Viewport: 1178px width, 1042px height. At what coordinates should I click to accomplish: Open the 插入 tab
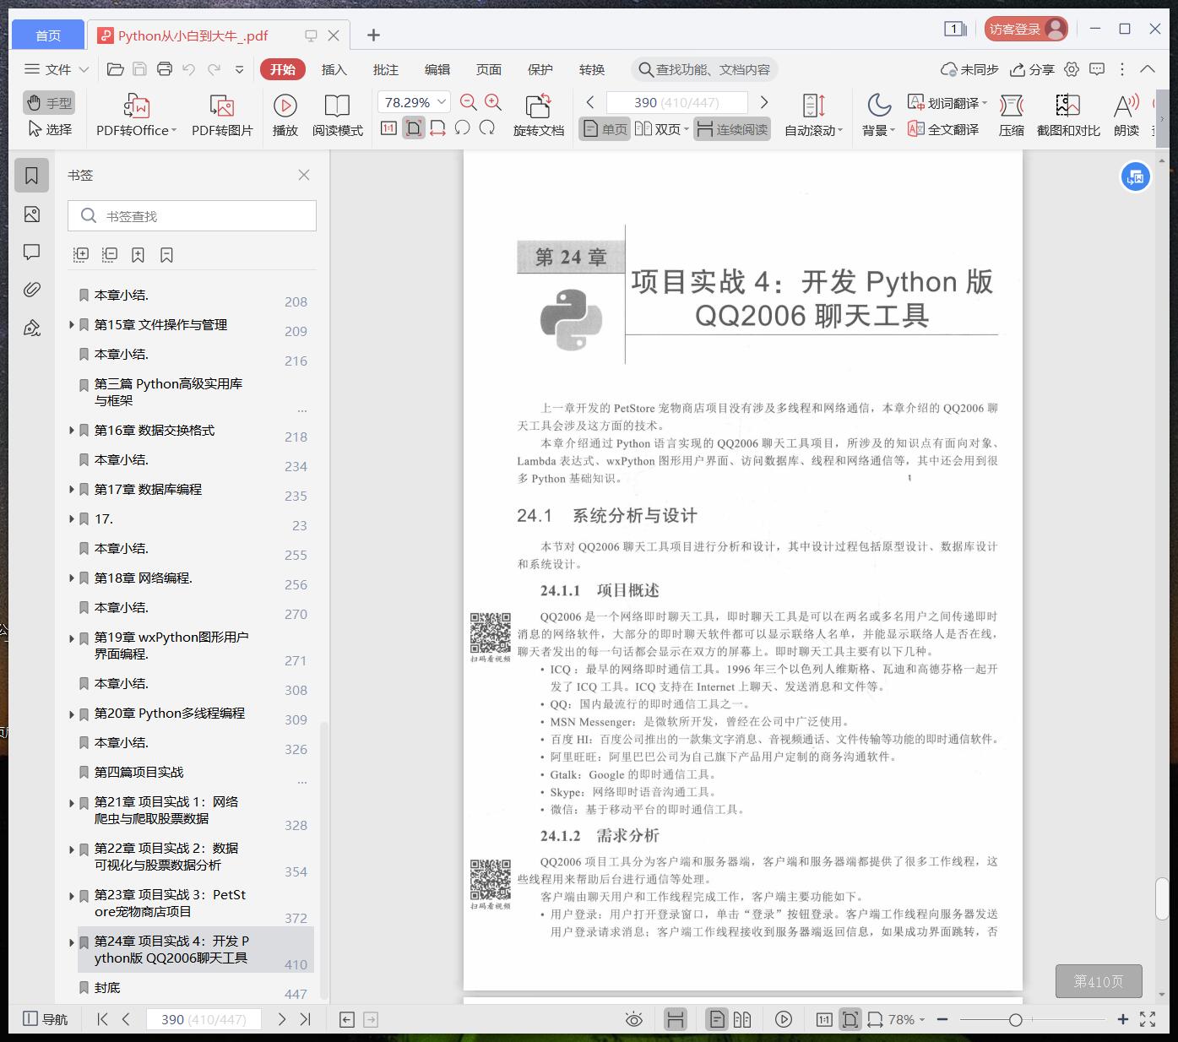[334, 69]
